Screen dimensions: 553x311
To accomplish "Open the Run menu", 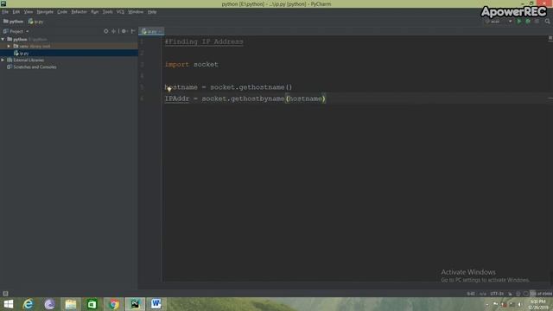I will point(94,12).
